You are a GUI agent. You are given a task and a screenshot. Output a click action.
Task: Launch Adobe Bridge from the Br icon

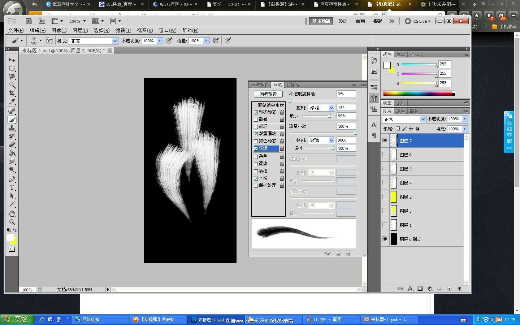pos(29,21)
